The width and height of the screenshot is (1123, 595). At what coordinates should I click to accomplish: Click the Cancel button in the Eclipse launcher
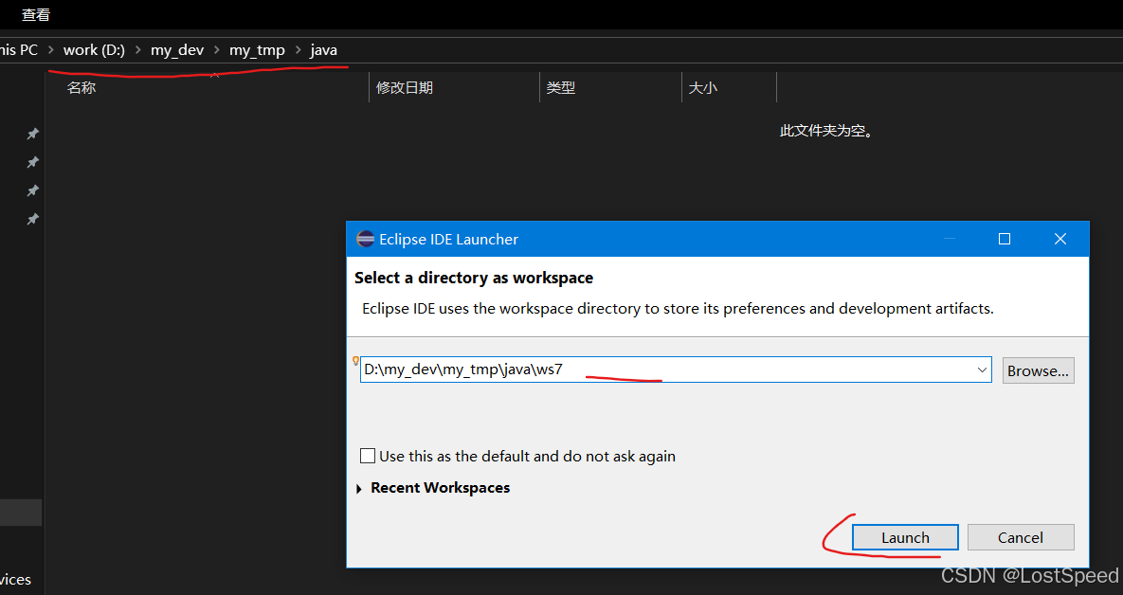[x=1021, y=538]
